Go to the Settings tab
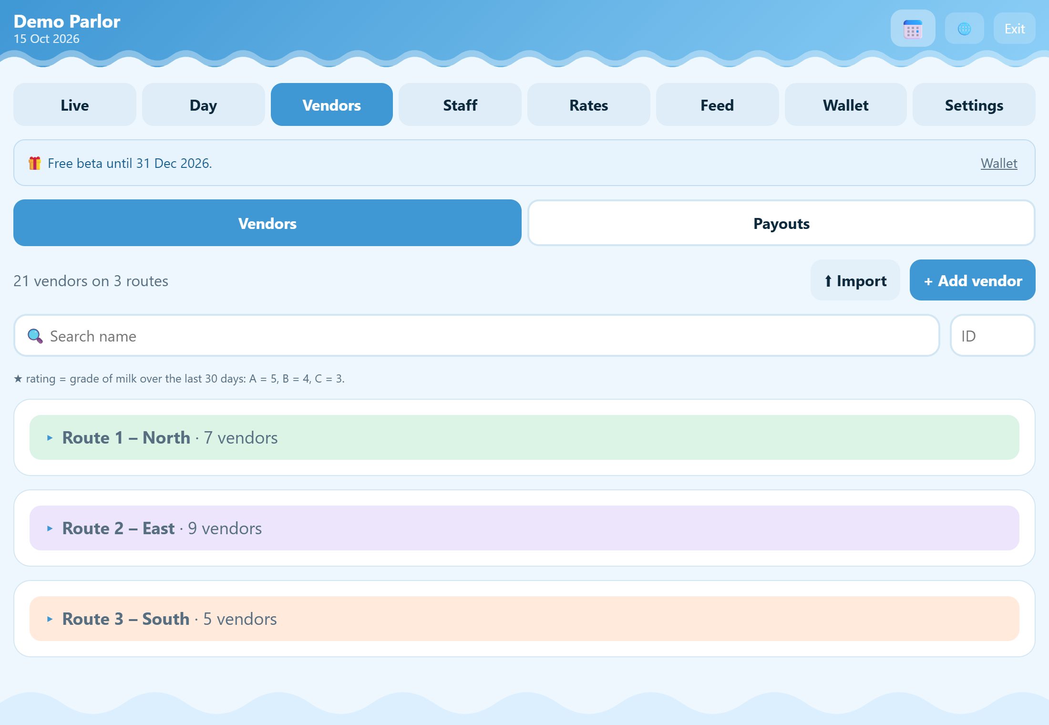The image size is (1049, 725). coord(974,104)
